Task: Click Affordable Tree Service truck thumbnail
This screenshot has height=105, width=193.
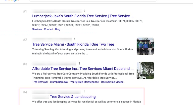Action: tap(145, 71)
